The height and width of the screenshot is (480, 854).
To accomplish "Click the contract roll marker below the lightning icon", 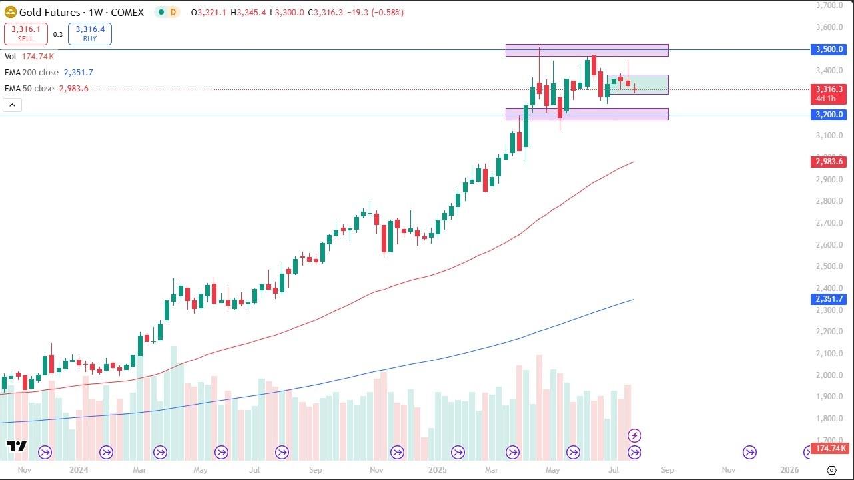I will [x=634, y=453].
